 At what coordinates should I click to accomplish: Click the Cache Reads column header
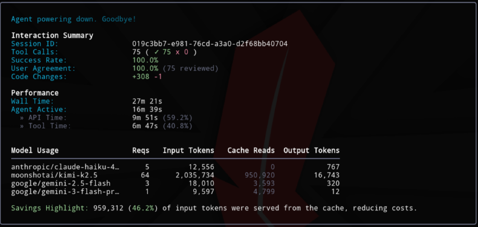(x=251, y=151)
